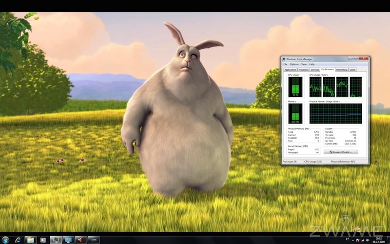The image size is (390, 244).
Task: Open Windows Explorer folder taskbar icon
Action: coord(31,240)
